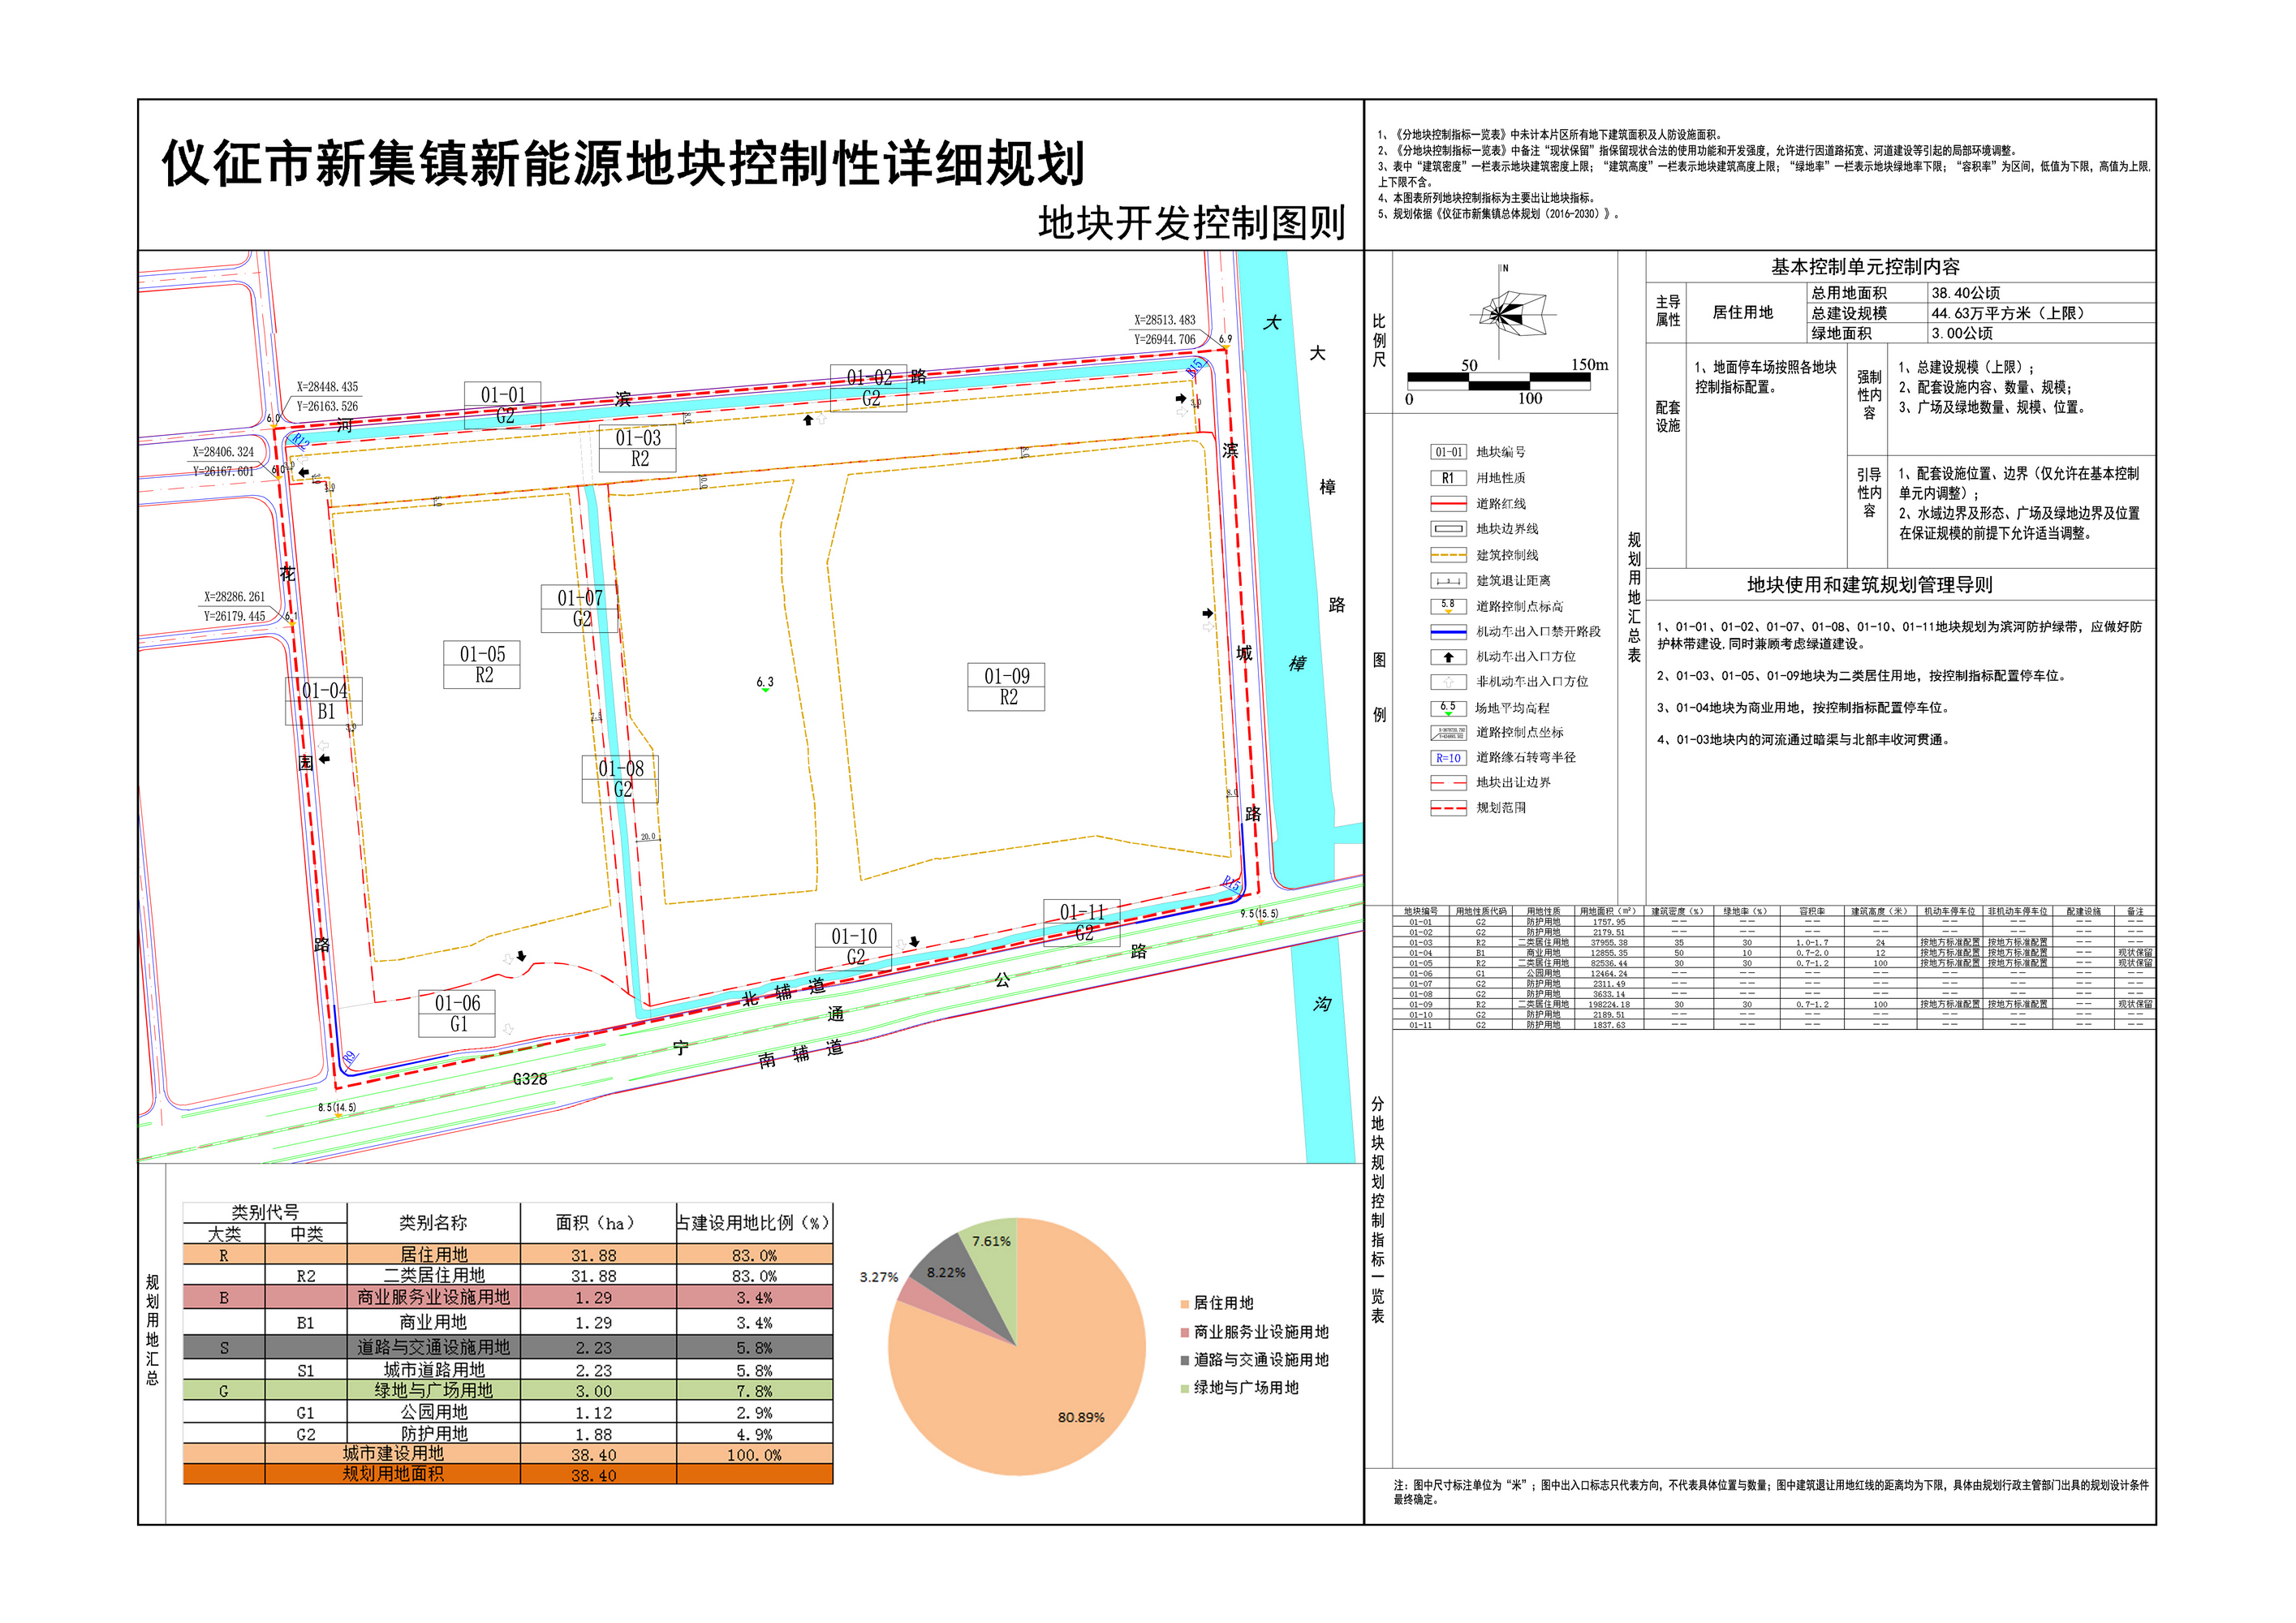Screen dimensions: 2296x1623
Task: Click the 6.3 elevation marker on the map
Action: (765, 684)
